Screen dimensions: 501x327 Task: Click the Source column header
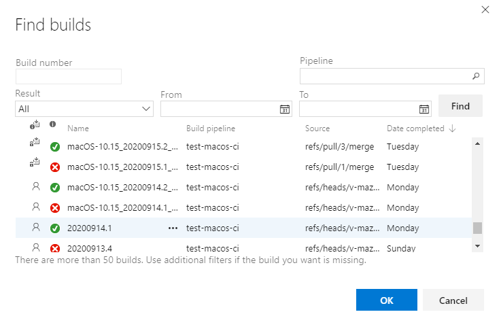[x=317, y=128]
